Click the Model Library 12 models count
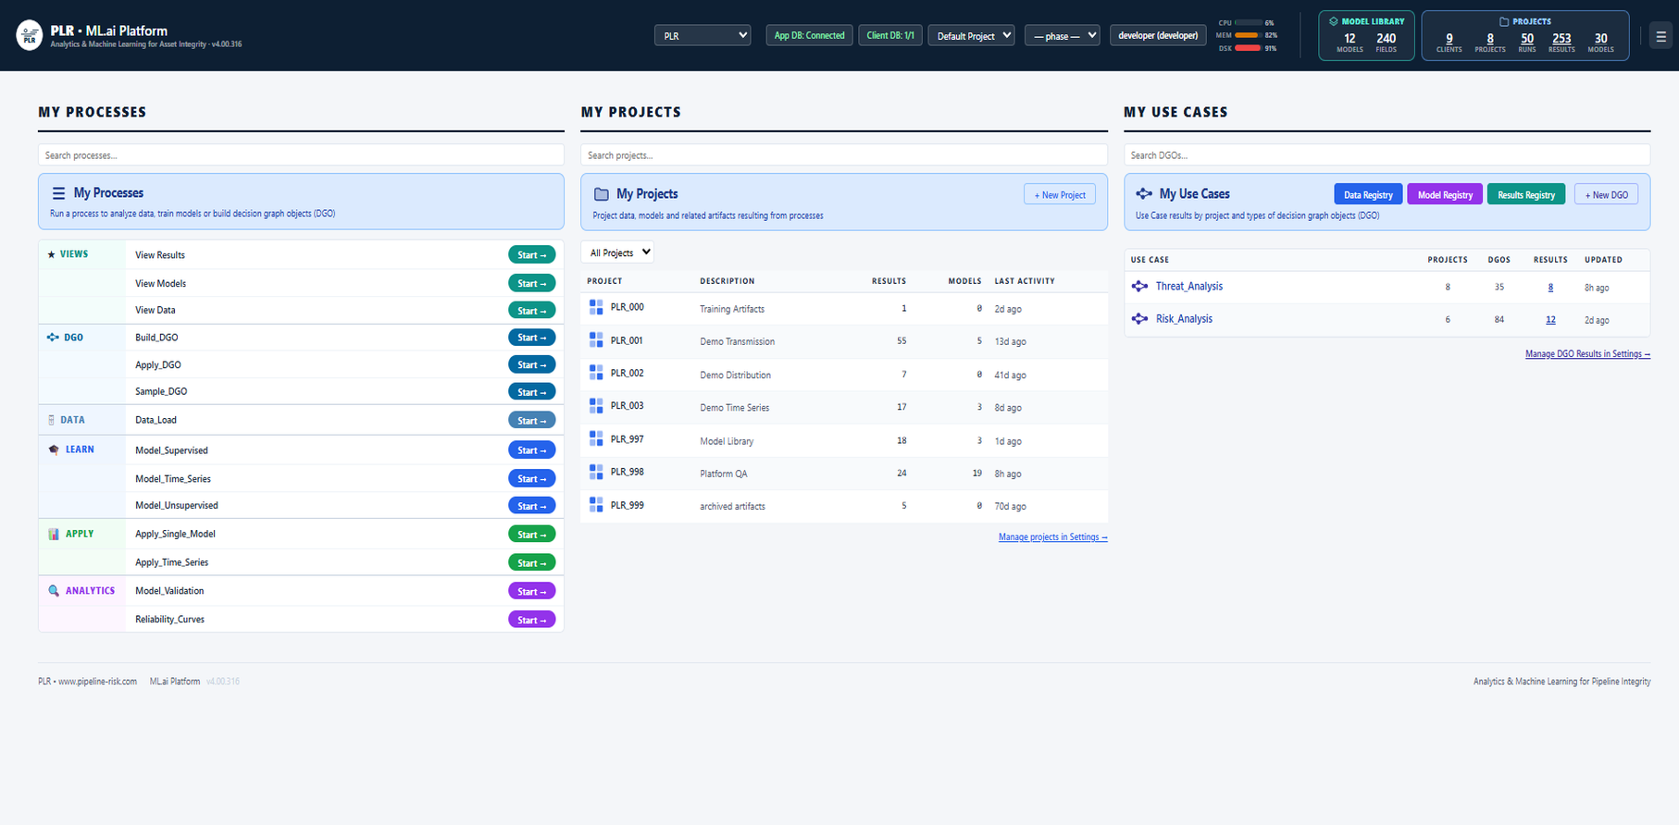 [1349, 38]
